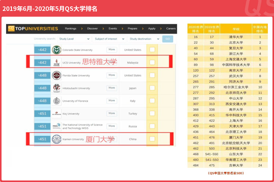Click the Russia country cell

pyautogui.click(x=133, y=126)
